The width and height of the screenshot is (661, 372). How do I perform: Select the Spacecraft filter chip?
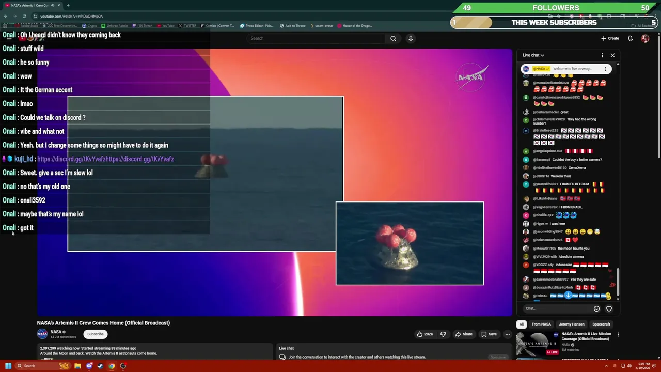click(601, 324)
